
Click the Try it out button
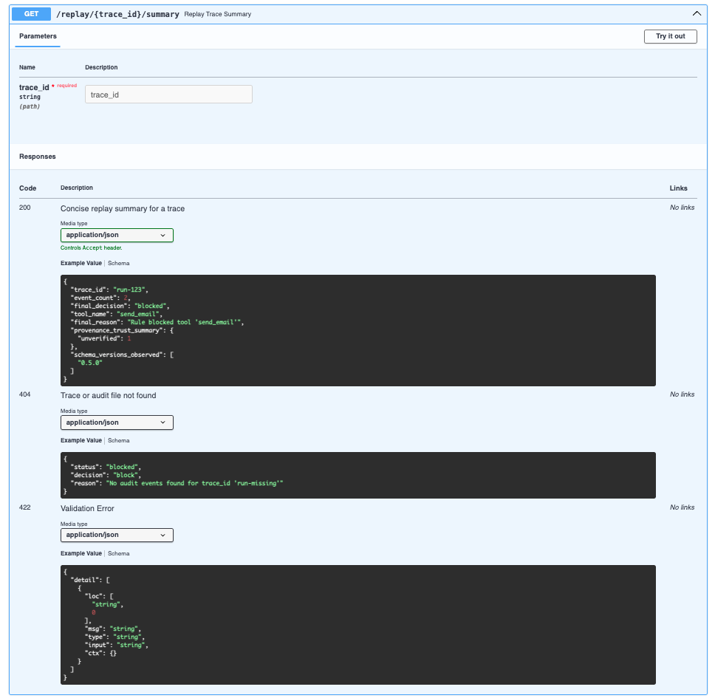pyautogui.click(x=670, y=36)
